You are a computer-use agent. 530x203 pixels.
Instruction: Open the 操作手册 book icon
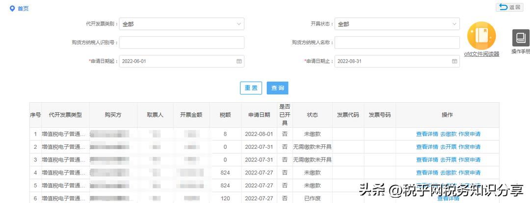[x=521, y=38]
